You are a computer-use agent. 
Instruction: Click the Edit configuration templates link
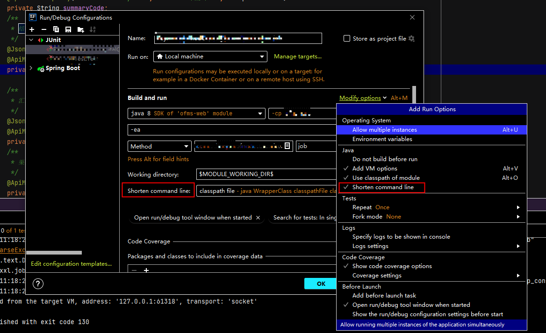click(71, 263)
